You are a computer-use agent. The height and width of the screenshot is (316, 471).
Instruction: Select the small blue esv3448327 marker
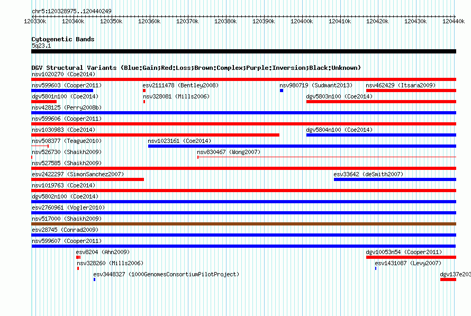[94, 279]
